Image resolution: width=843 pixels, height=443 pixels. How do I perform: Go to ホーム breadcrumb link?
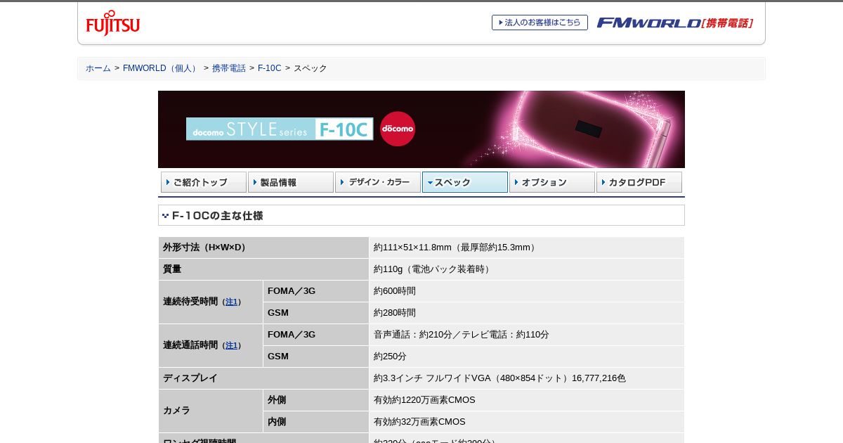tap(98, 68)
